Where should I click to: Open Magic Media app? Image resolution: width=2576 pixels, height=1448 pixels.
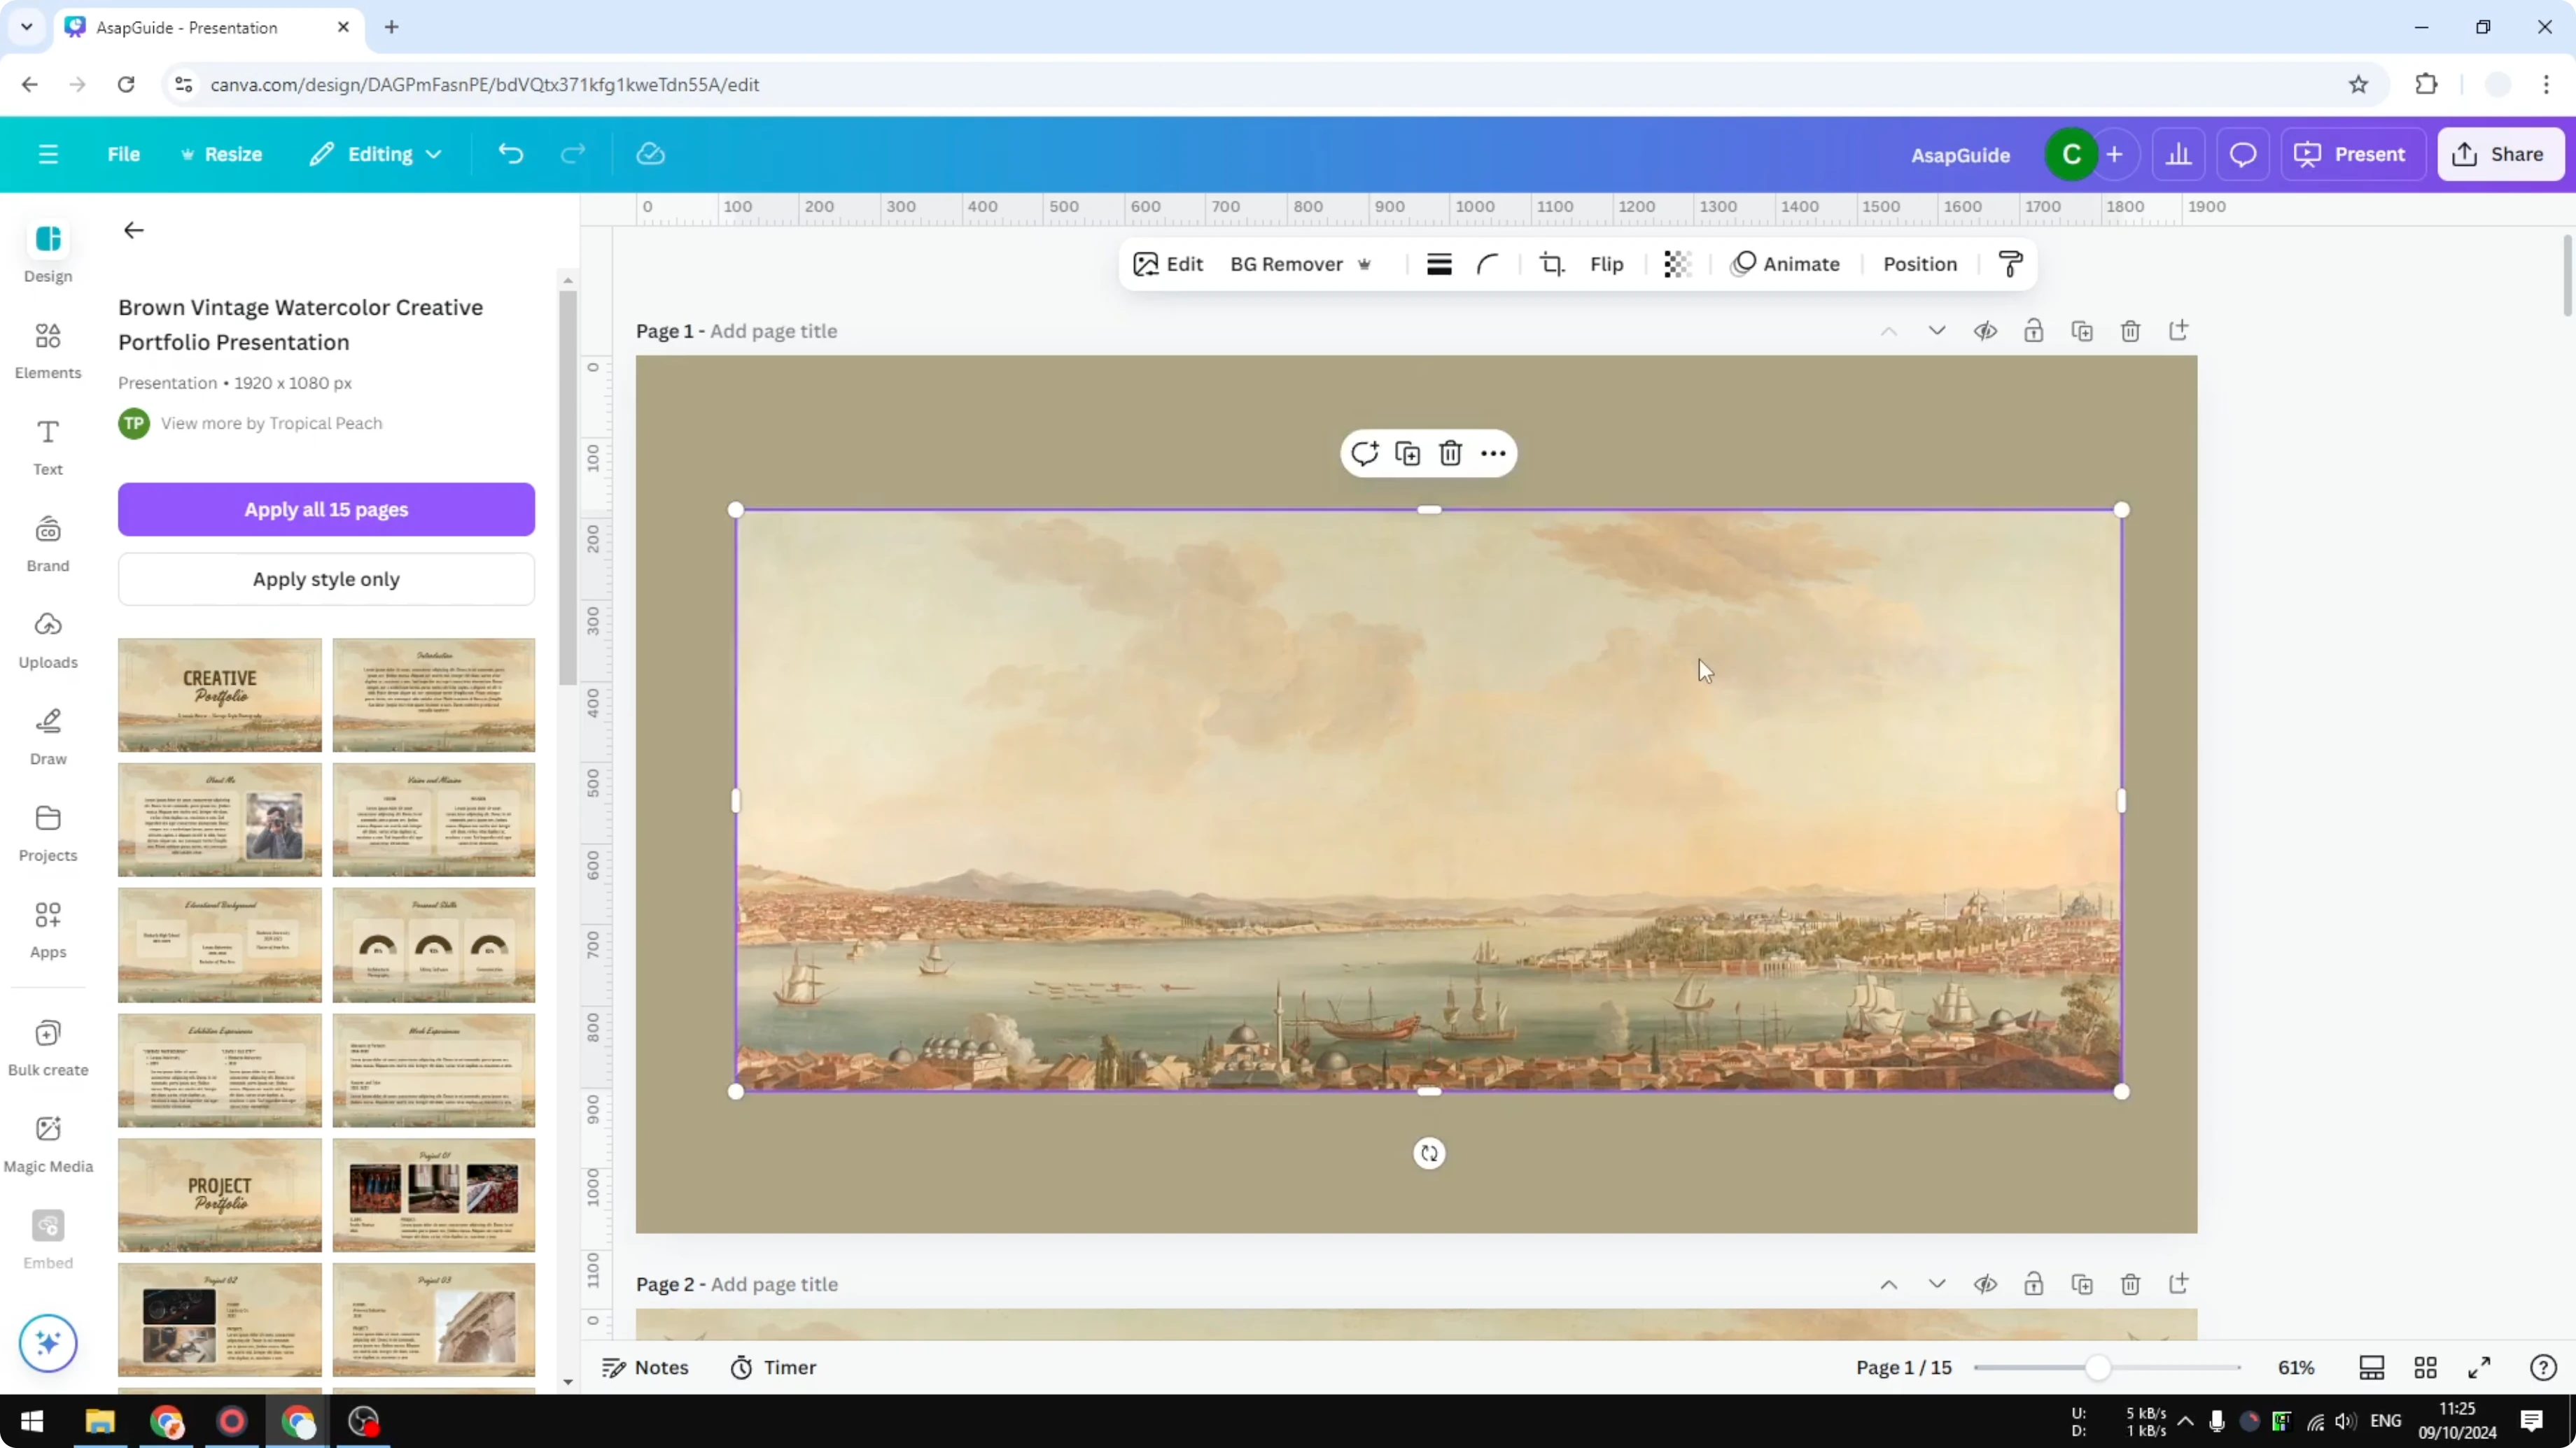click(48, 1144)
